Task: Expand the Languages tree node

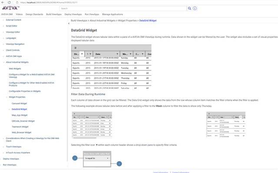Action: coord(3,38)
